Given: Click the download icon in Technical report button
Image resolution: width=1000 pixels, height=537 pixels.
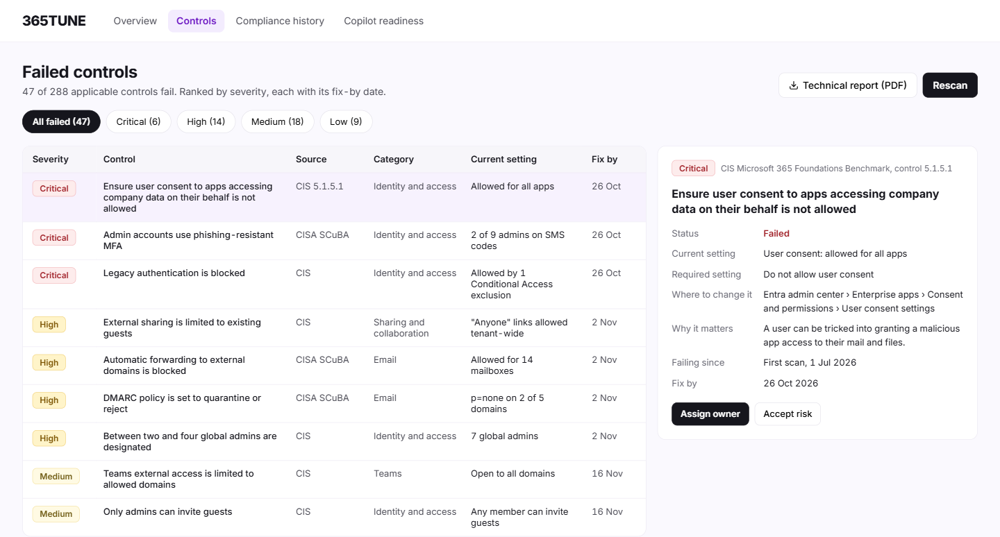Looking at the screenshot, I should tap(794, 85).
